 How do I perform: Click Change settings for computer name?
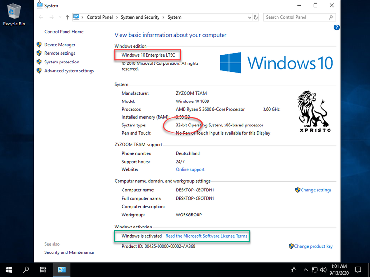pyautogui.click(x=313, y=190)
